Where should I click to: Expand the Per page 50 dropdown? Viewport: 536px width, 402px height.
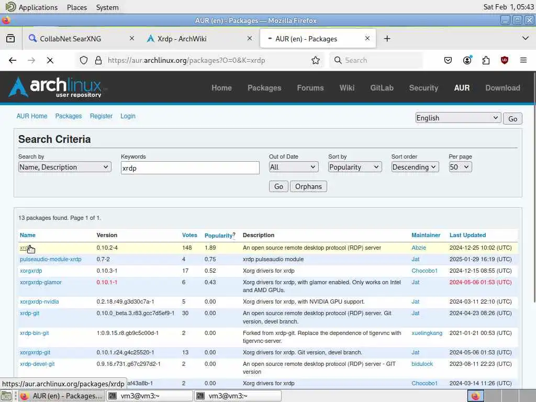460,167
